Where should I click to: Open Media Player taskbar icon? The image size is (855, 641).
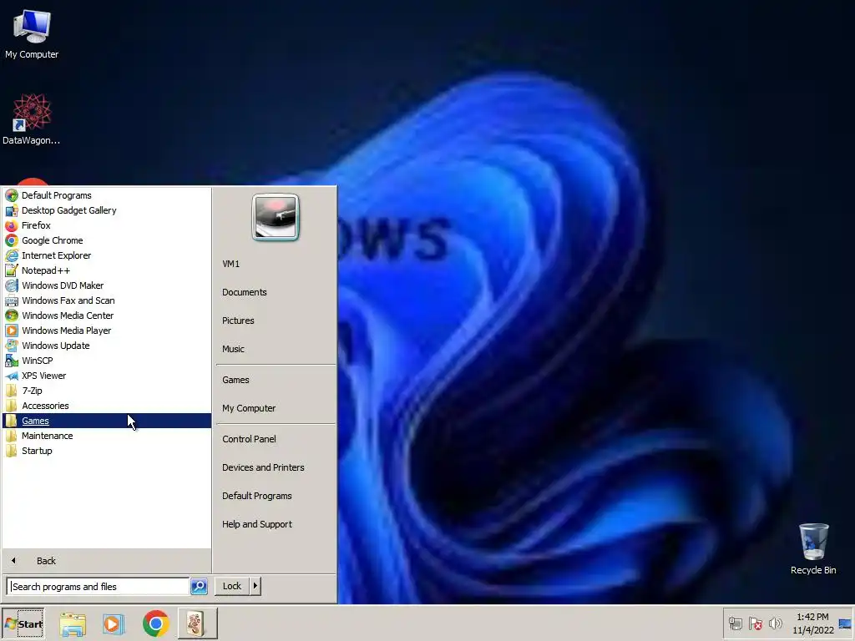point(114,623)
